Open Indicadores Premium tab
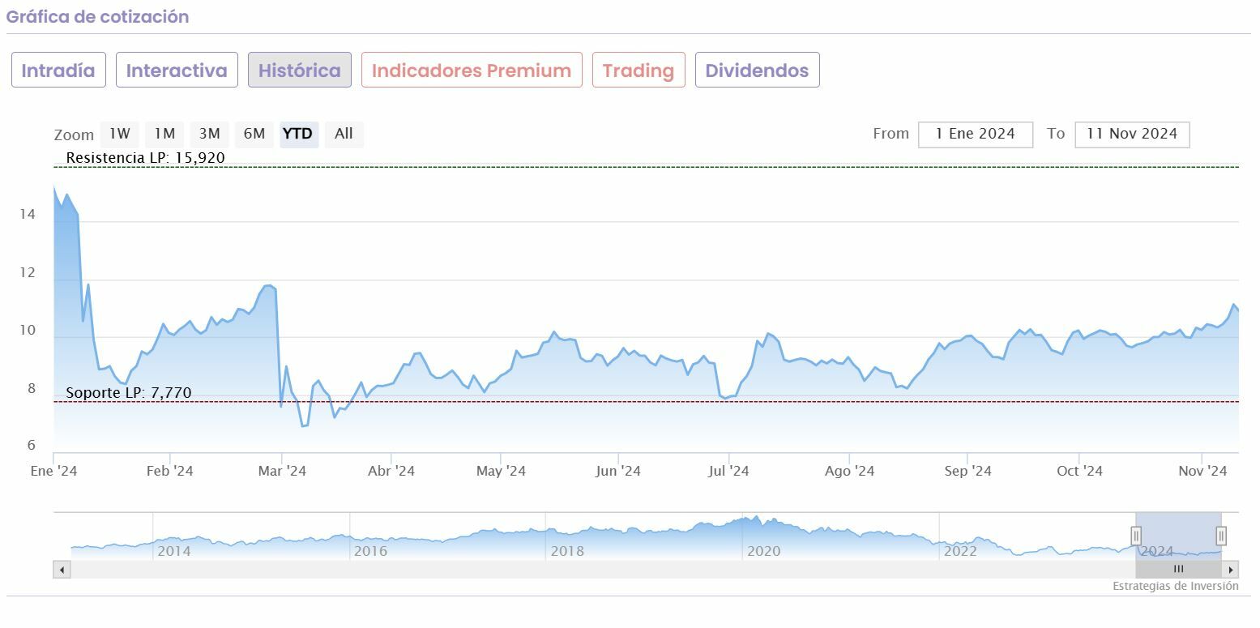Image resolution: width=1260 pixels, height=628 pixels. (x=472, y=70)
